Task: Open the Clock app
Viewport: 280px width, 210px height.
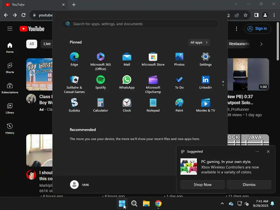Action: (x=127, y=105)
